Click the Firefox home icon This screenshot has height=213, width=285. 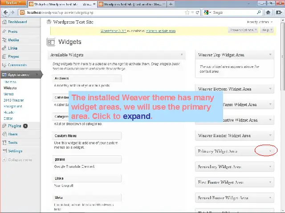click(268, 12)
